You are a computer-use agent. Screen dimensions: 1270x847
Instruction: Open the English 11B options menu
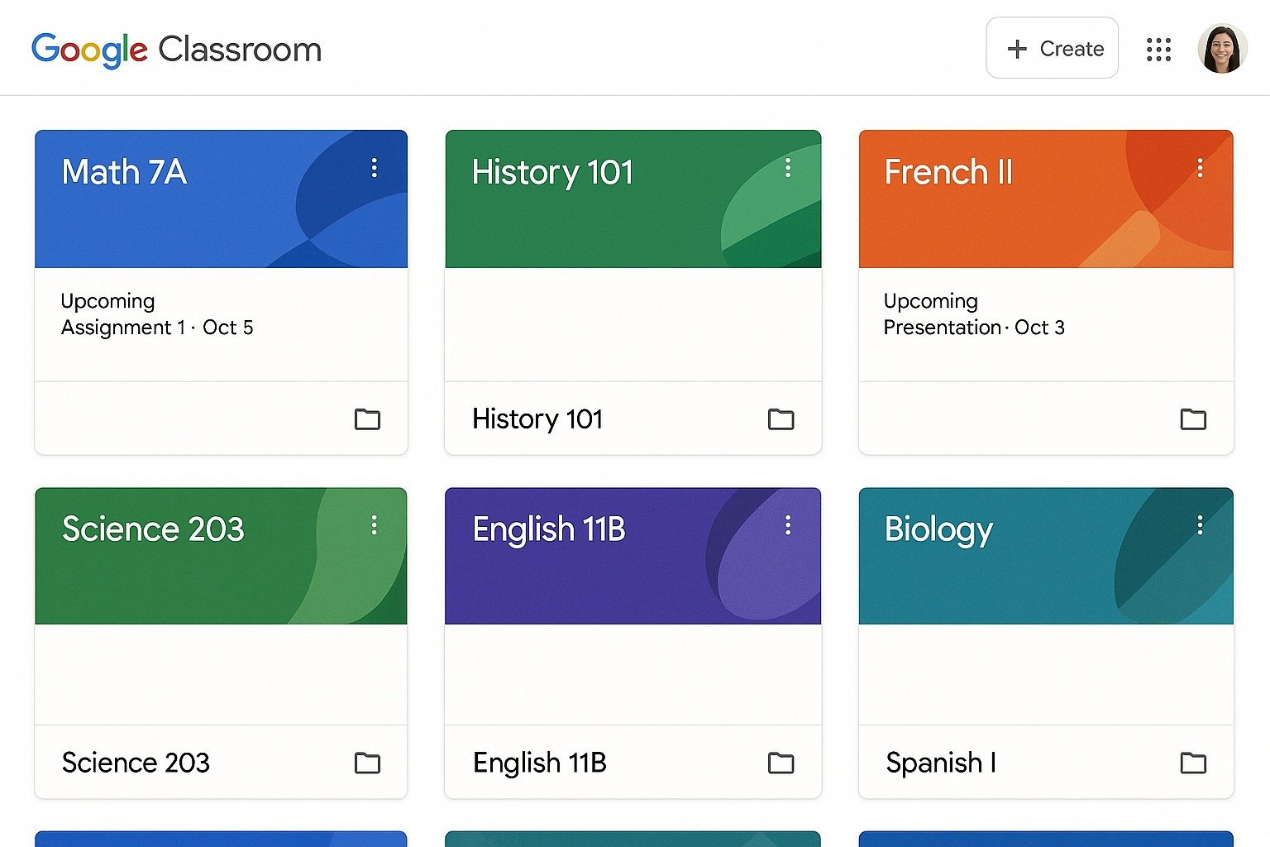pyautogui.click(x=788, y=525)
